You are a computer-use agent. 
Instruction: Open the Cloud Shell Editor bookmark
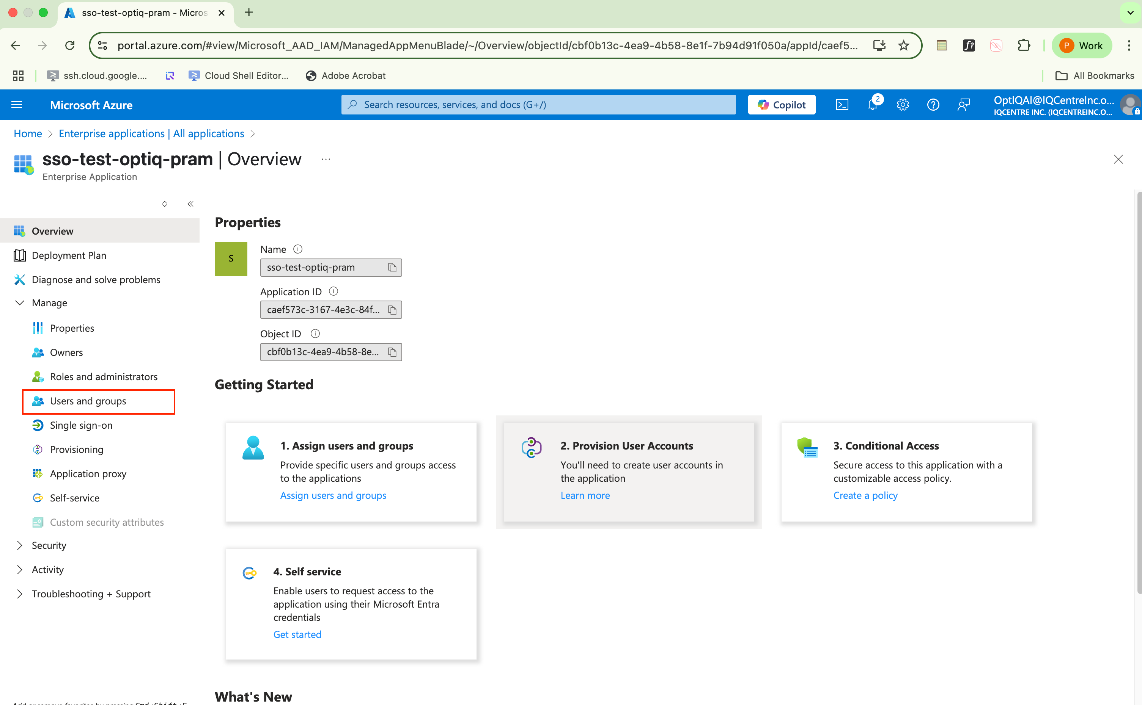click(x=239, y=75)
